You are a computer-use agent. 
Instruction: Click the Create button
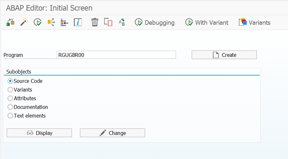(x=224, y=55)
